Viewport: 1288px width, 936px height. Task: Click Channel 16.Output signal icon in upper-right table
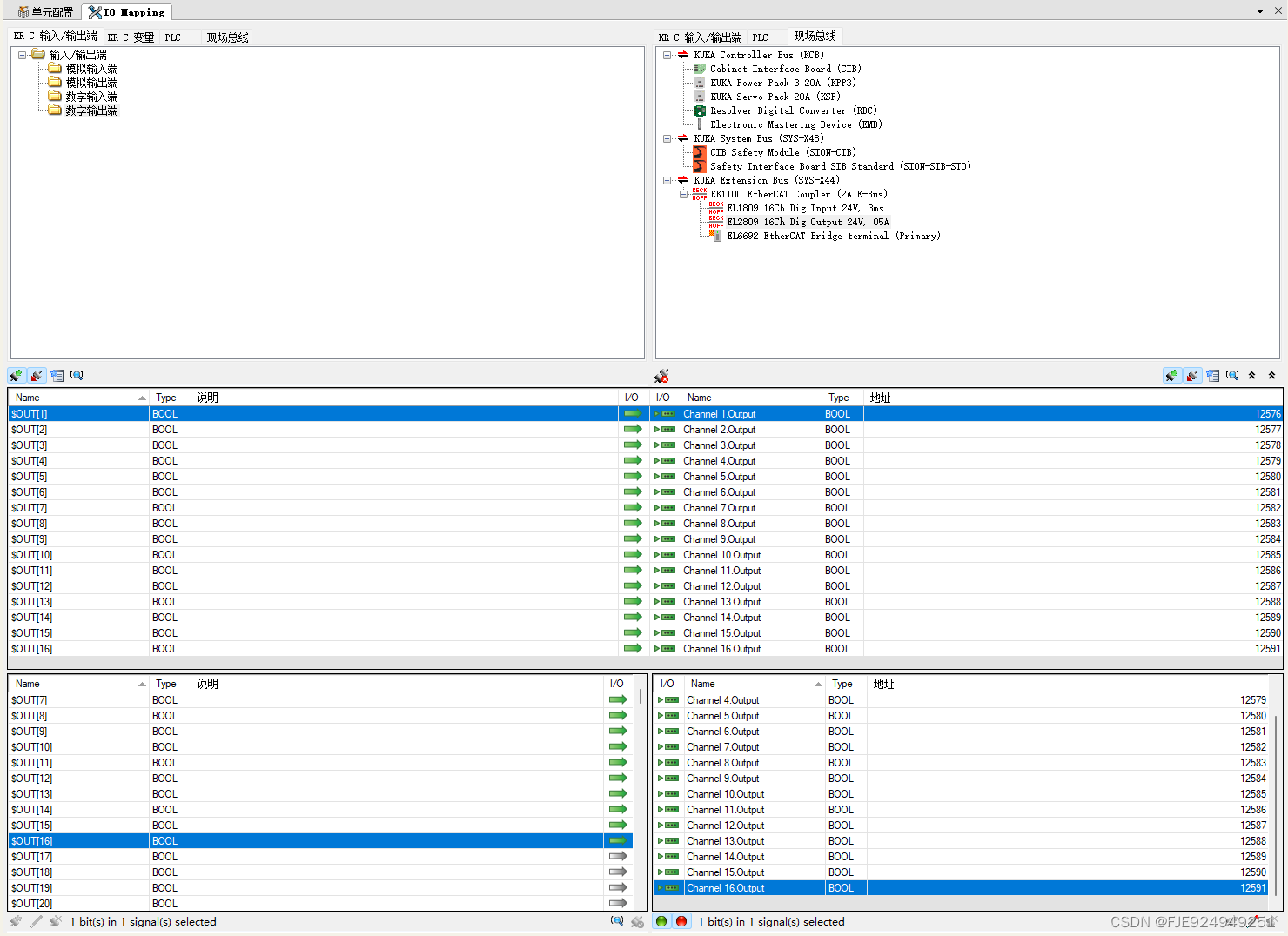[x=665, y=649]
